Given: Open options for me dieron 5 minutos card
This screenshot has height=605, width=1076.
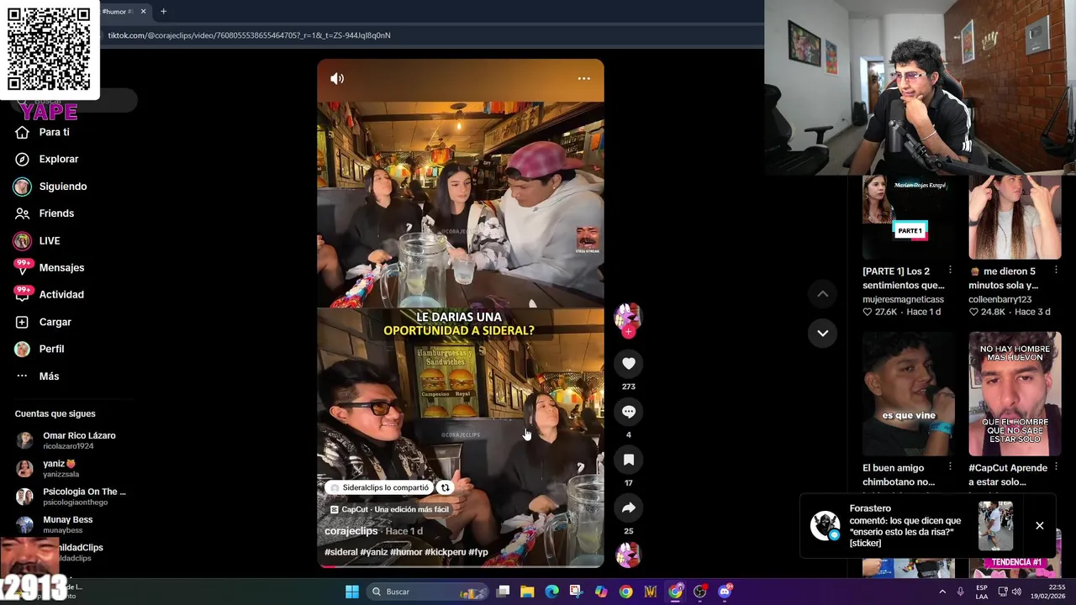Looking at the screenshot, I should point(1056,271).
